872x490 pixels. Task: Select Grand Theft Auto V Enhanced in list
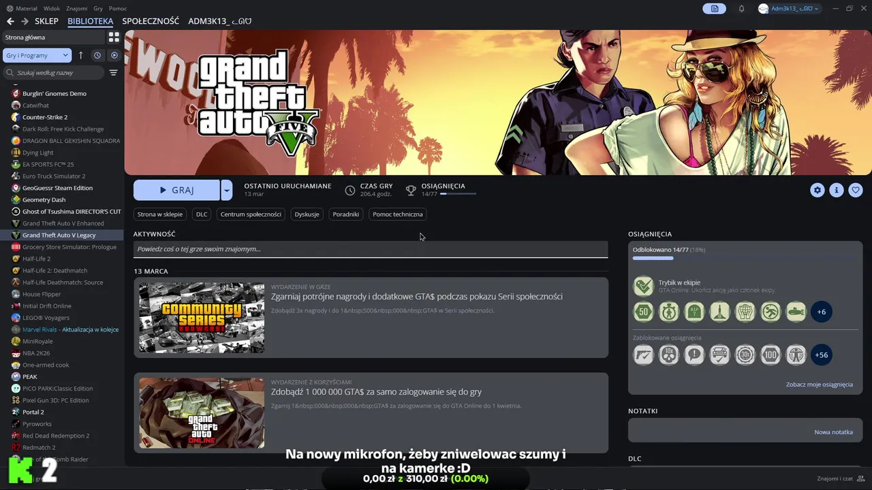[63, 223]
